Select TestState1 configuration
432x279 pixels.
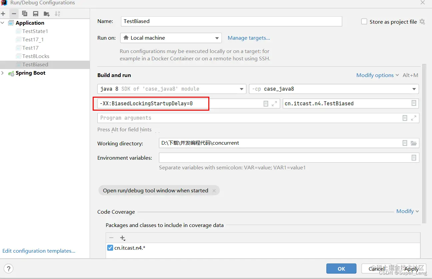tap(35, 31)
